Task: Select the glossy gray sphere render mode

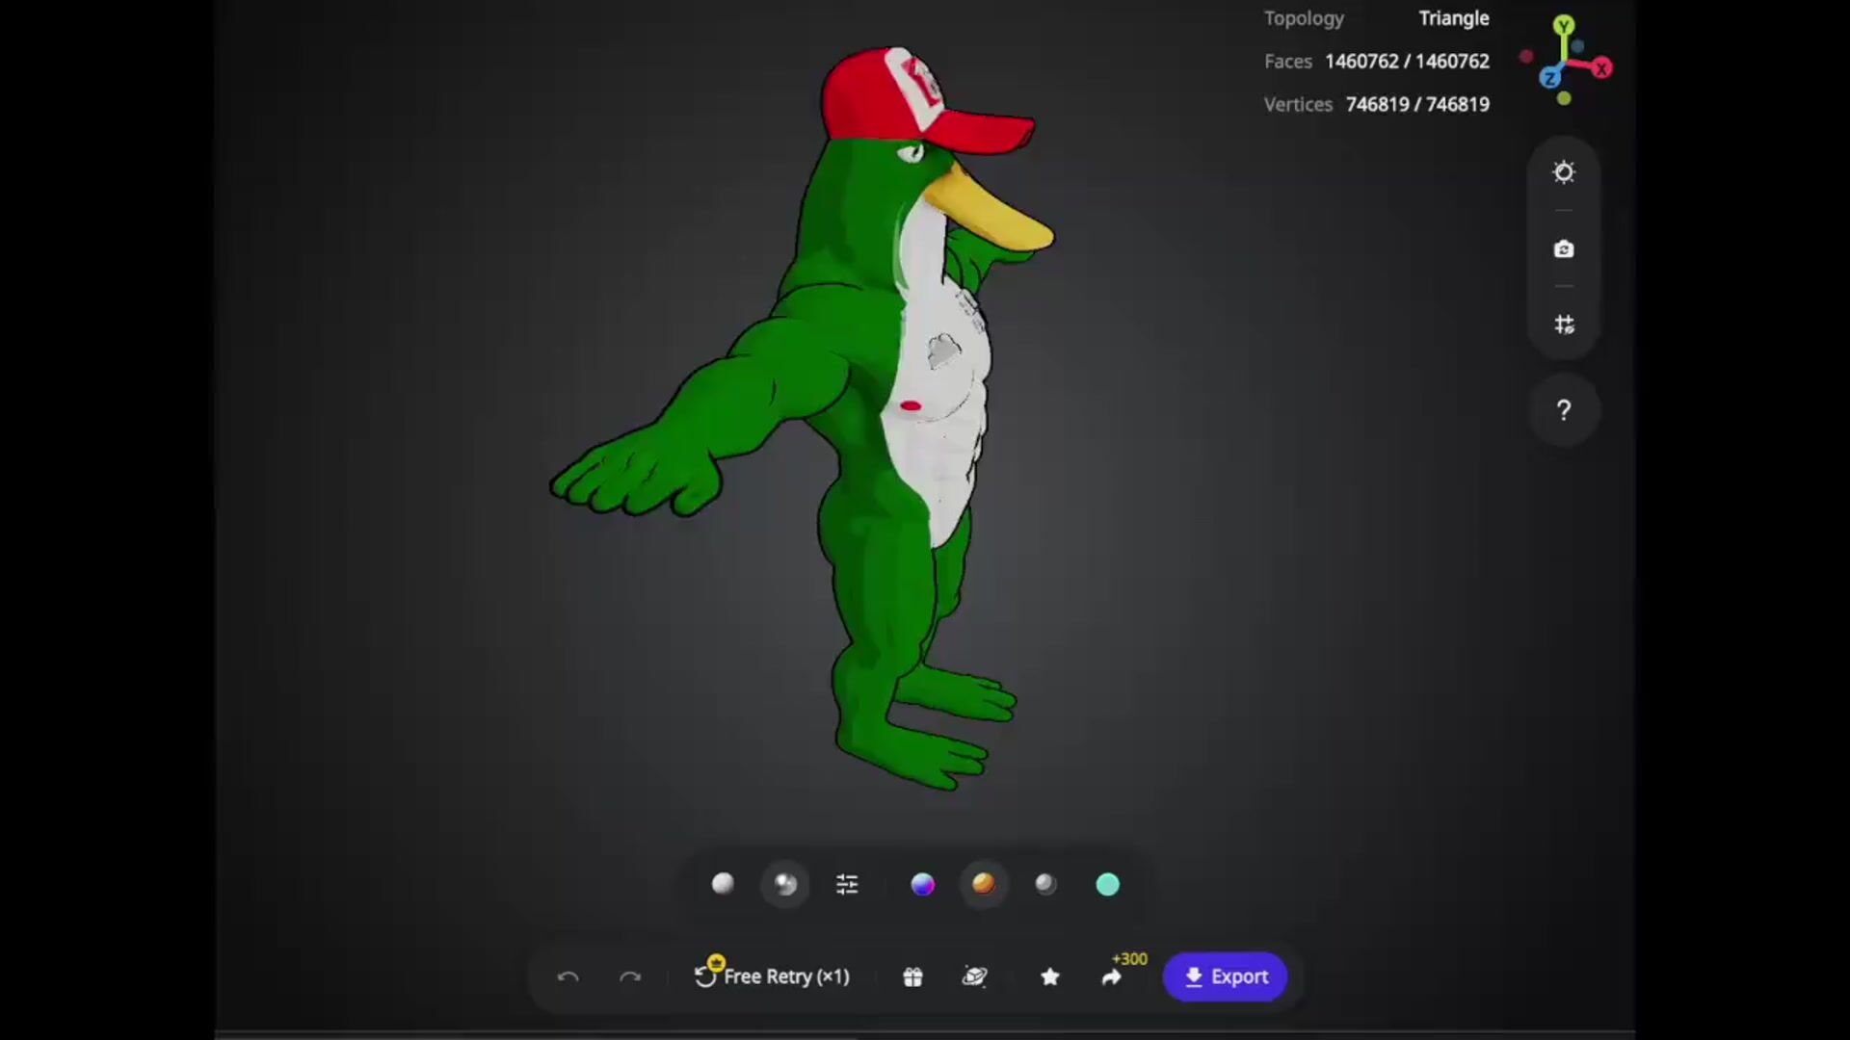Action: click(x=785, y=884)
